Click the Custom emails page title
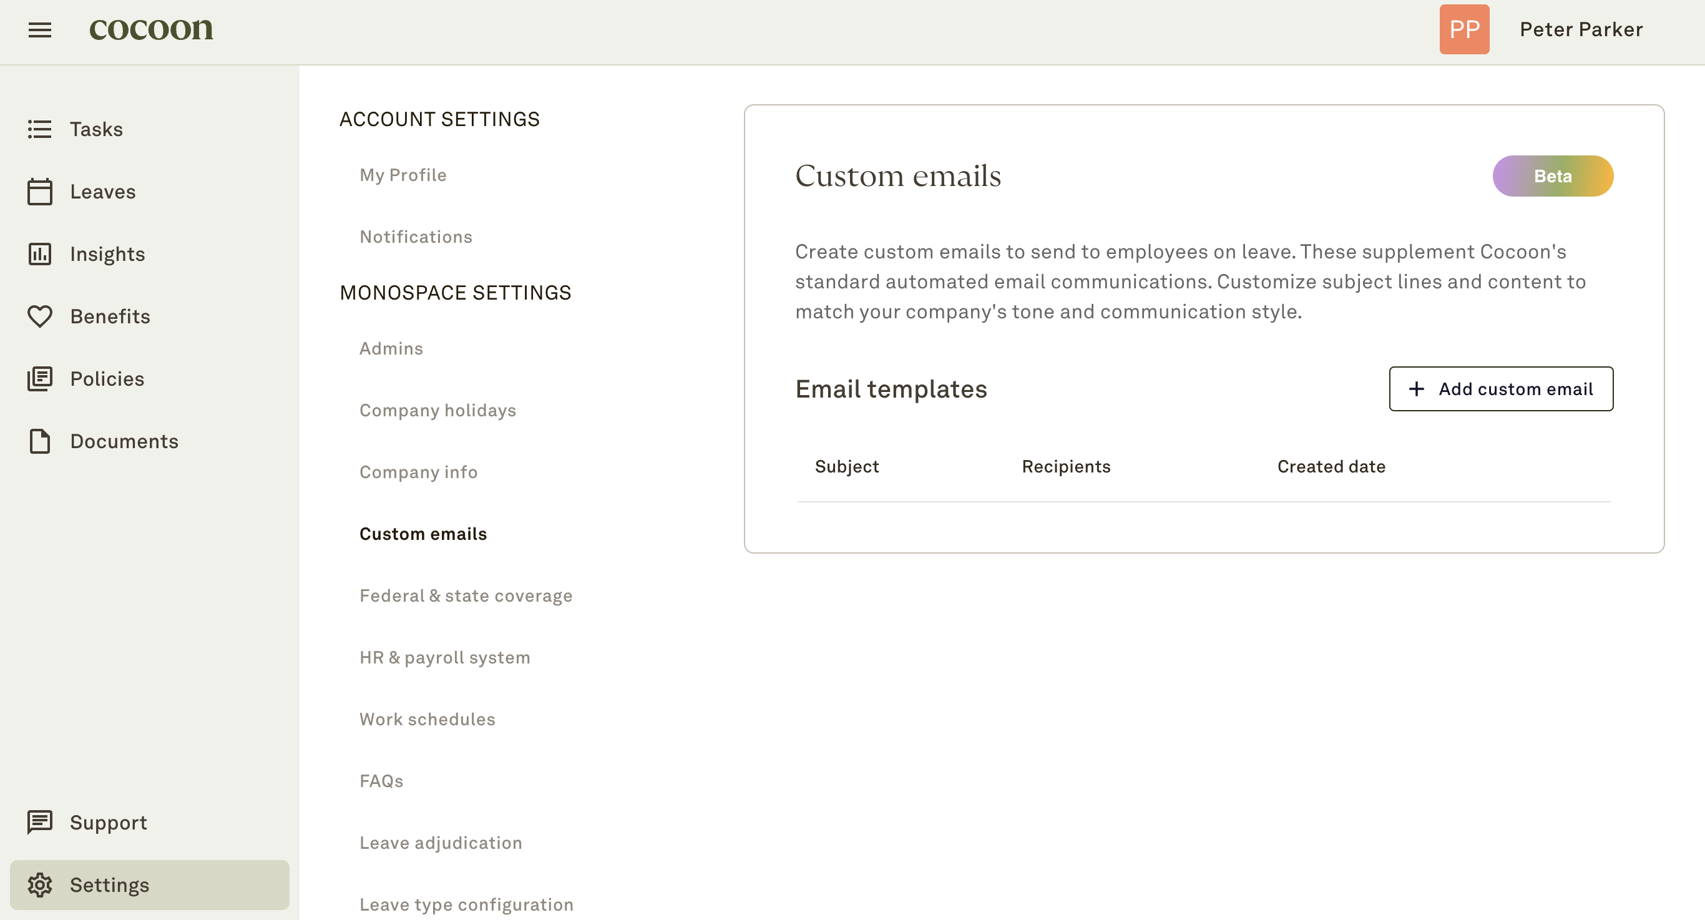The width and height of the screenshot is (1705, 920). 898,176
